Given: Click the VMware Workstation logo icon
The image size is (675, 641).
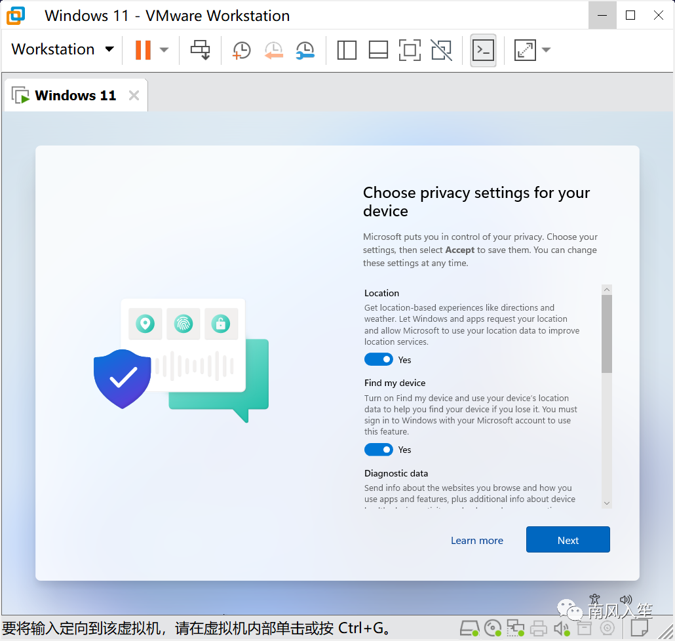Looking at the screenshot, I should [16, 16].
